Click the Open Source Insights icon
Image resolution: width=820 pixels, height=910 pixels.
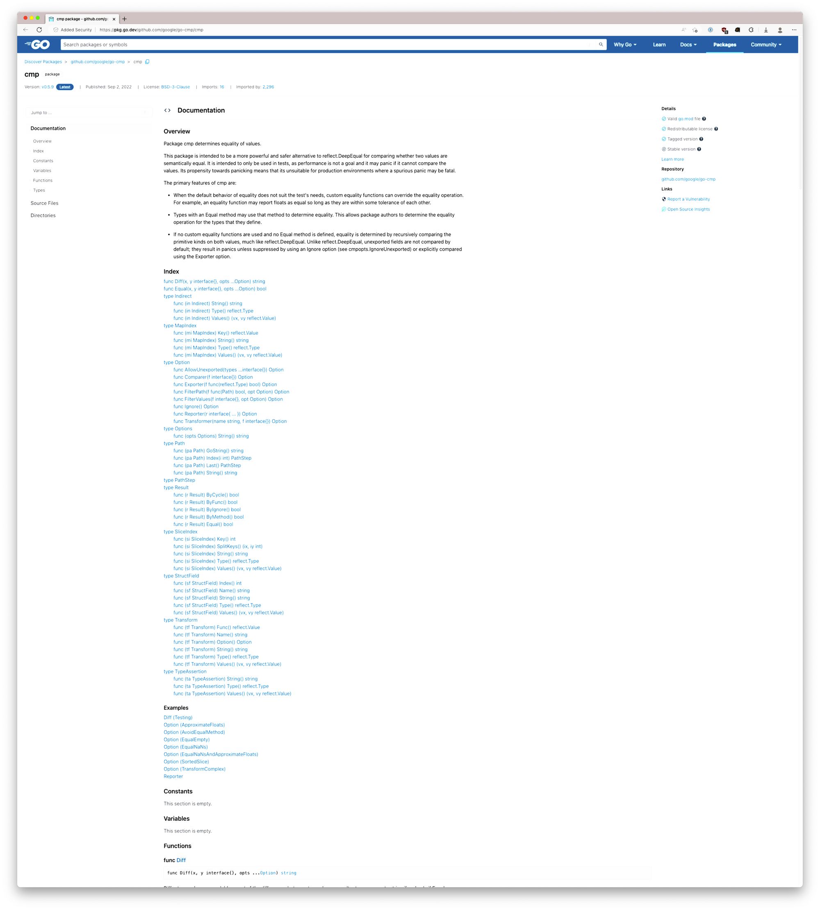point(664,209)
